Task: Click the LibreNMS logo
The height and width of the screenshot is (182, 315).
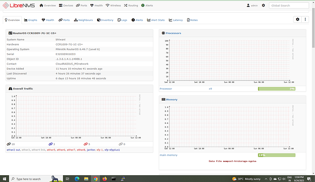Action: pyautogui.click(x=19, y=5)
